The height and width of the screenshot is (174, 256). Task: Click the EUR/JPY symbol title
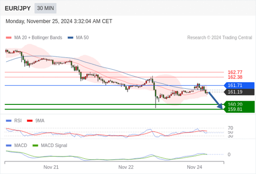18,8
